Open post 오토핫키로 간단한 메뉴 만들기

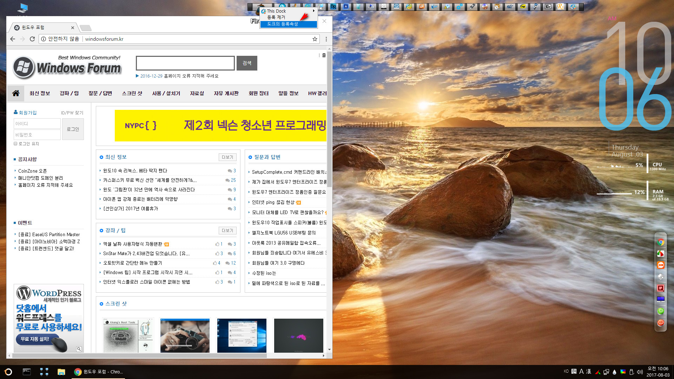(x=132, y=263)
